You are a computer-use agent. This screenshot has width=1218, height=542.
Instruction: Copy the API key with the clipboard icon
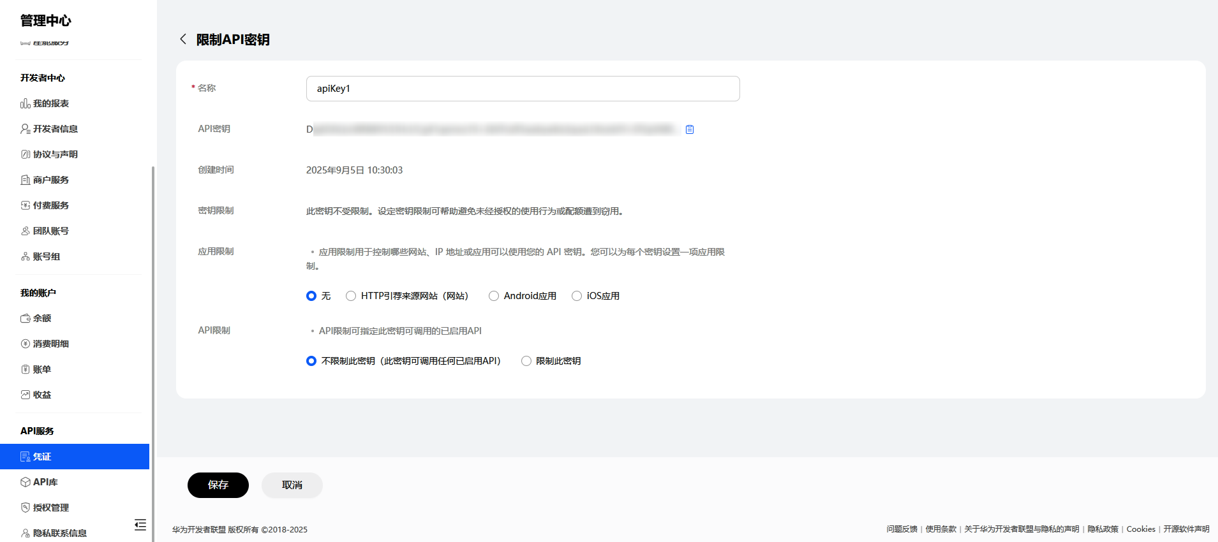pyautogui.click(x=690, y=129)
